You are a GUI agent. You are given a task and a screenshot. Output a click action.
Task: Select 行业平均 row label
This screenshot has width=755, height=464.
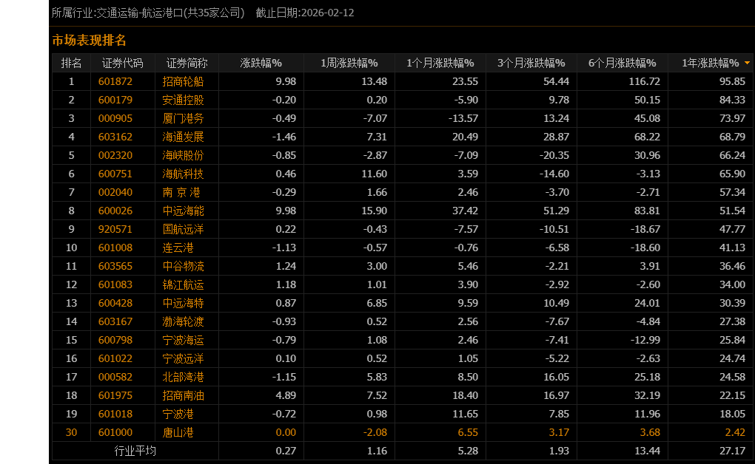tap(135, 451)
